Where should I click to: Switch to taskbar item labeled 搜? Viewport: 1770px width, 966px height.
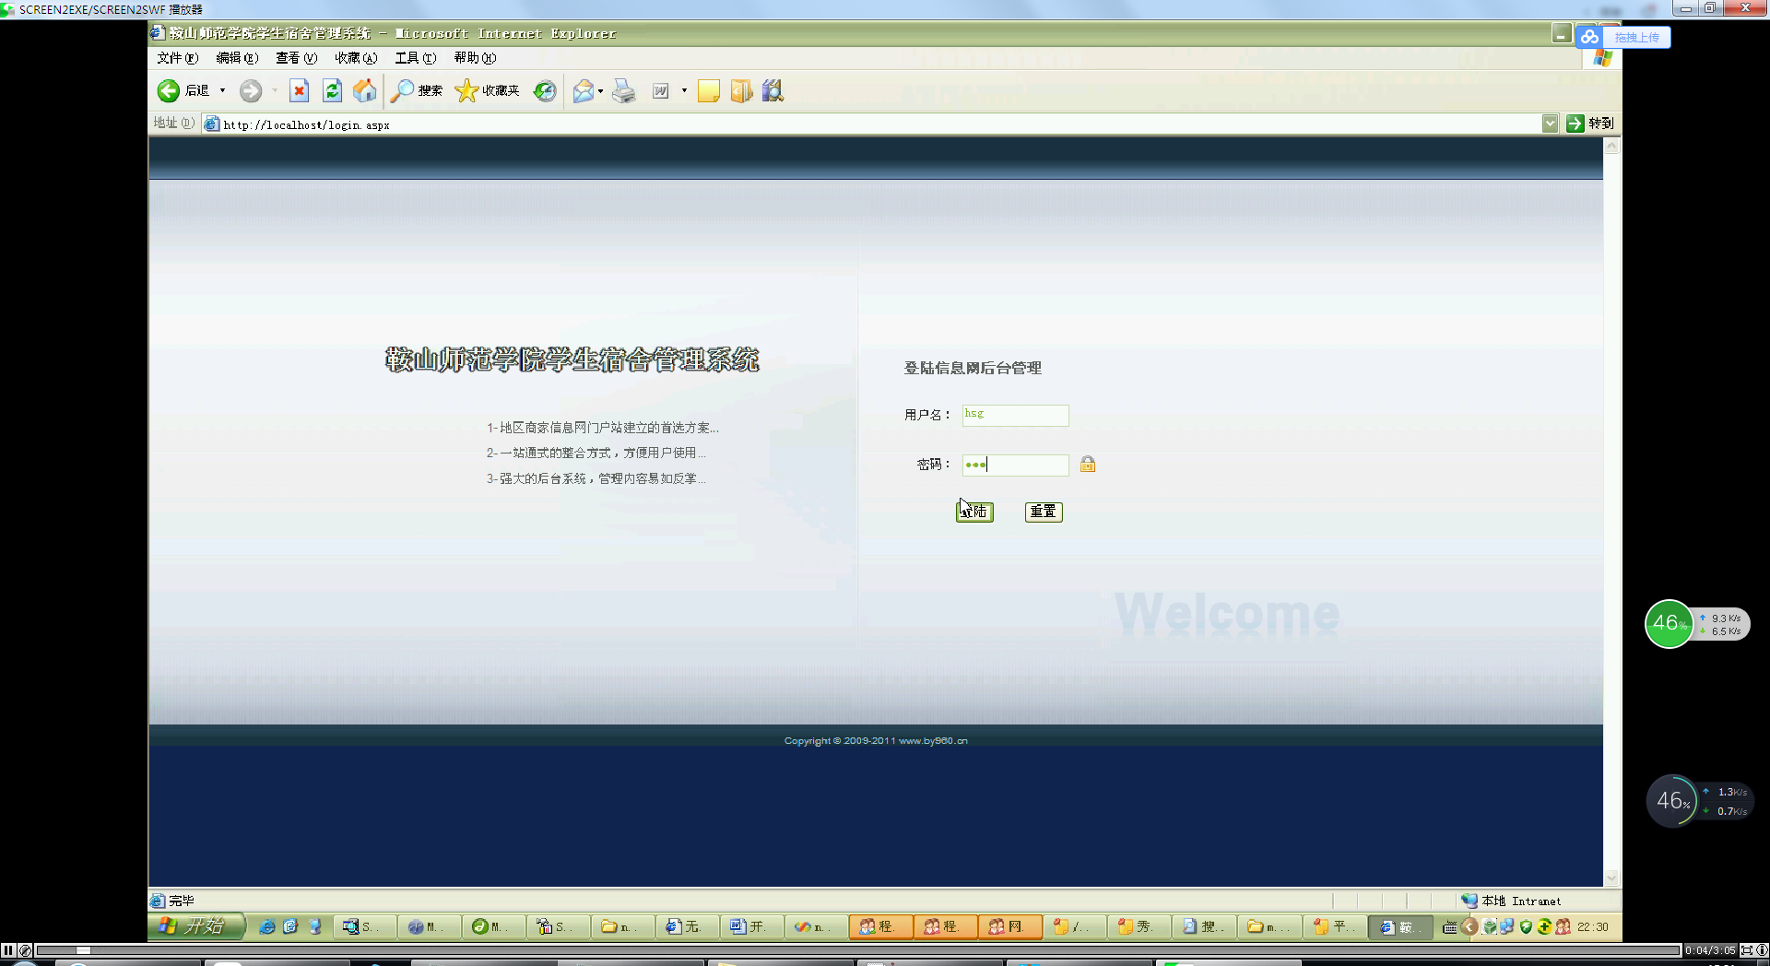tap(1204, 926)
